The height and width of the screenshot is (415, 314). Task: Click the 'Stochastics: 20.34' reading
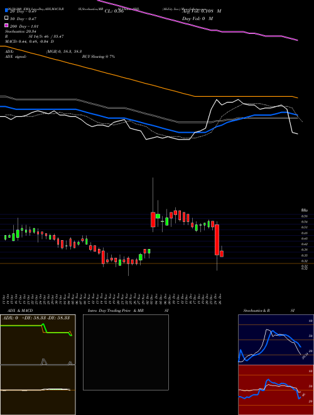click(x=20, y=31)
